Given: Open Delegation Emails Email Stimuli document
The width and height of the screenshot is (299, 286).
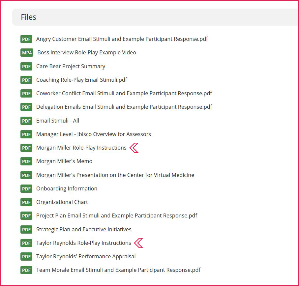Looking at the screenshot, I should (x=124, y=107).
